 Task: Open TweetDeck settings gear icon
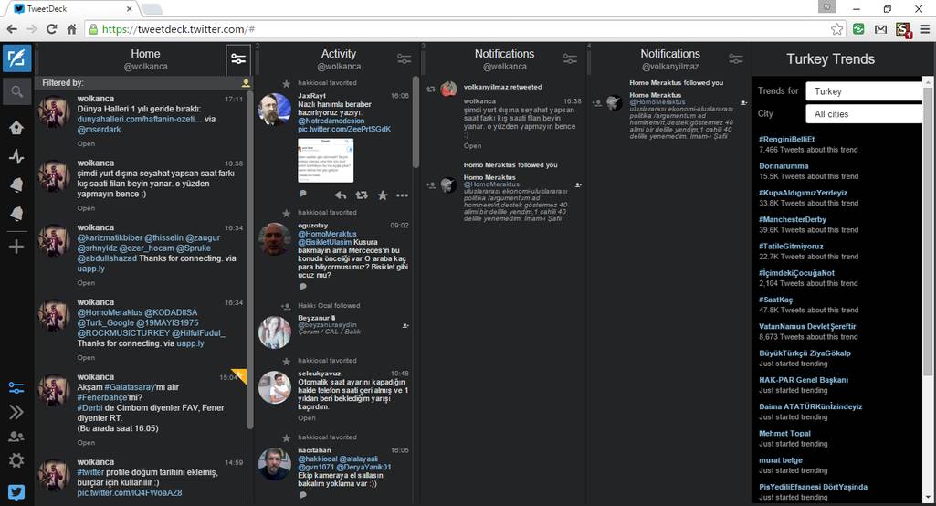click(x=16, y=460)
